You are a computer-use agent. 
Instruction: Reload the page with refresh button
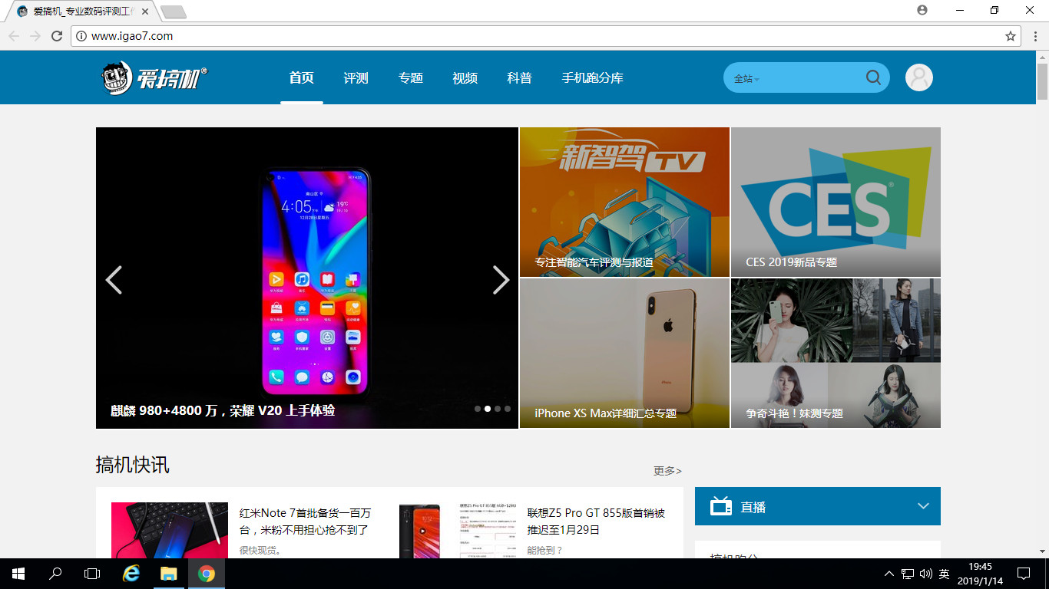pos(57,36)
